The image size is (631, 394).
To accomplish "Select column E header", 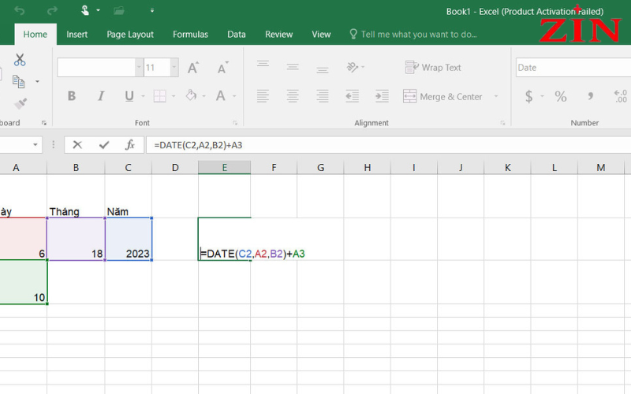I will pyautogui.click(x=224, y=168).
